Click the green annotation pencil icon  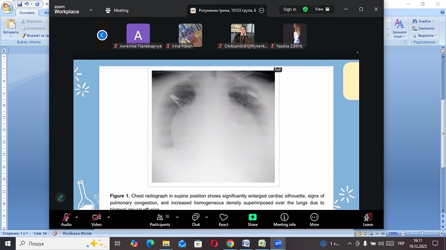[60, 198]
